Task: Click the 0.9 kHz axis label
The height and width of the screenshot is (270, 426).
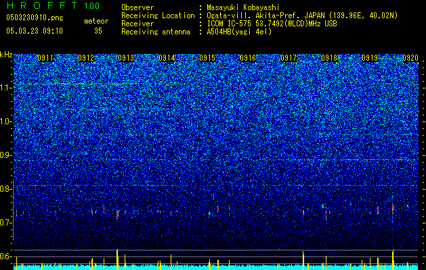Action: point(5,155)
